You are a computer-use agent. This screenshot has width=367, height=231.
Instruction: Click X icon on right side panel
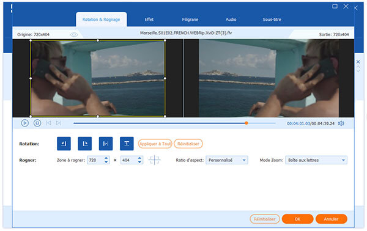(358, 62)
